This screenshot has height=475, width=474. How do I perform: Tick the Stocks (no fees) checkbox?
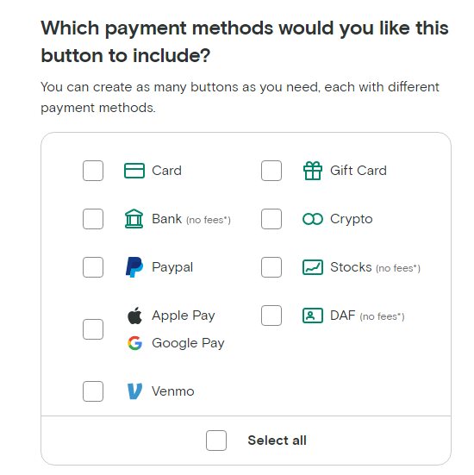[x=271, y=267]
